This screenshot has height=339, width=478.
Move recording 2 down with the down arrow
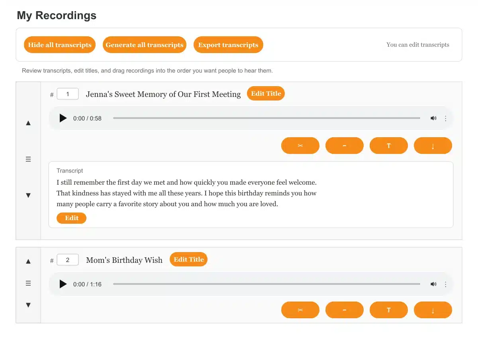coord(28,305)
